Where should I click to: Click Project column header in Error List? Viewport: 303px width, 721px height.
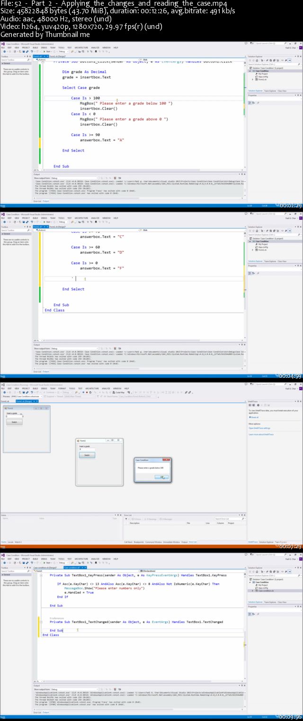point(231,523)
